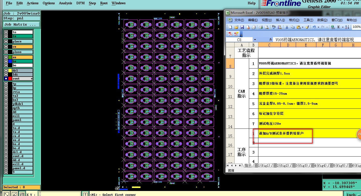Click the Sort Ascending A-Z icon

(x=347, y=27)
